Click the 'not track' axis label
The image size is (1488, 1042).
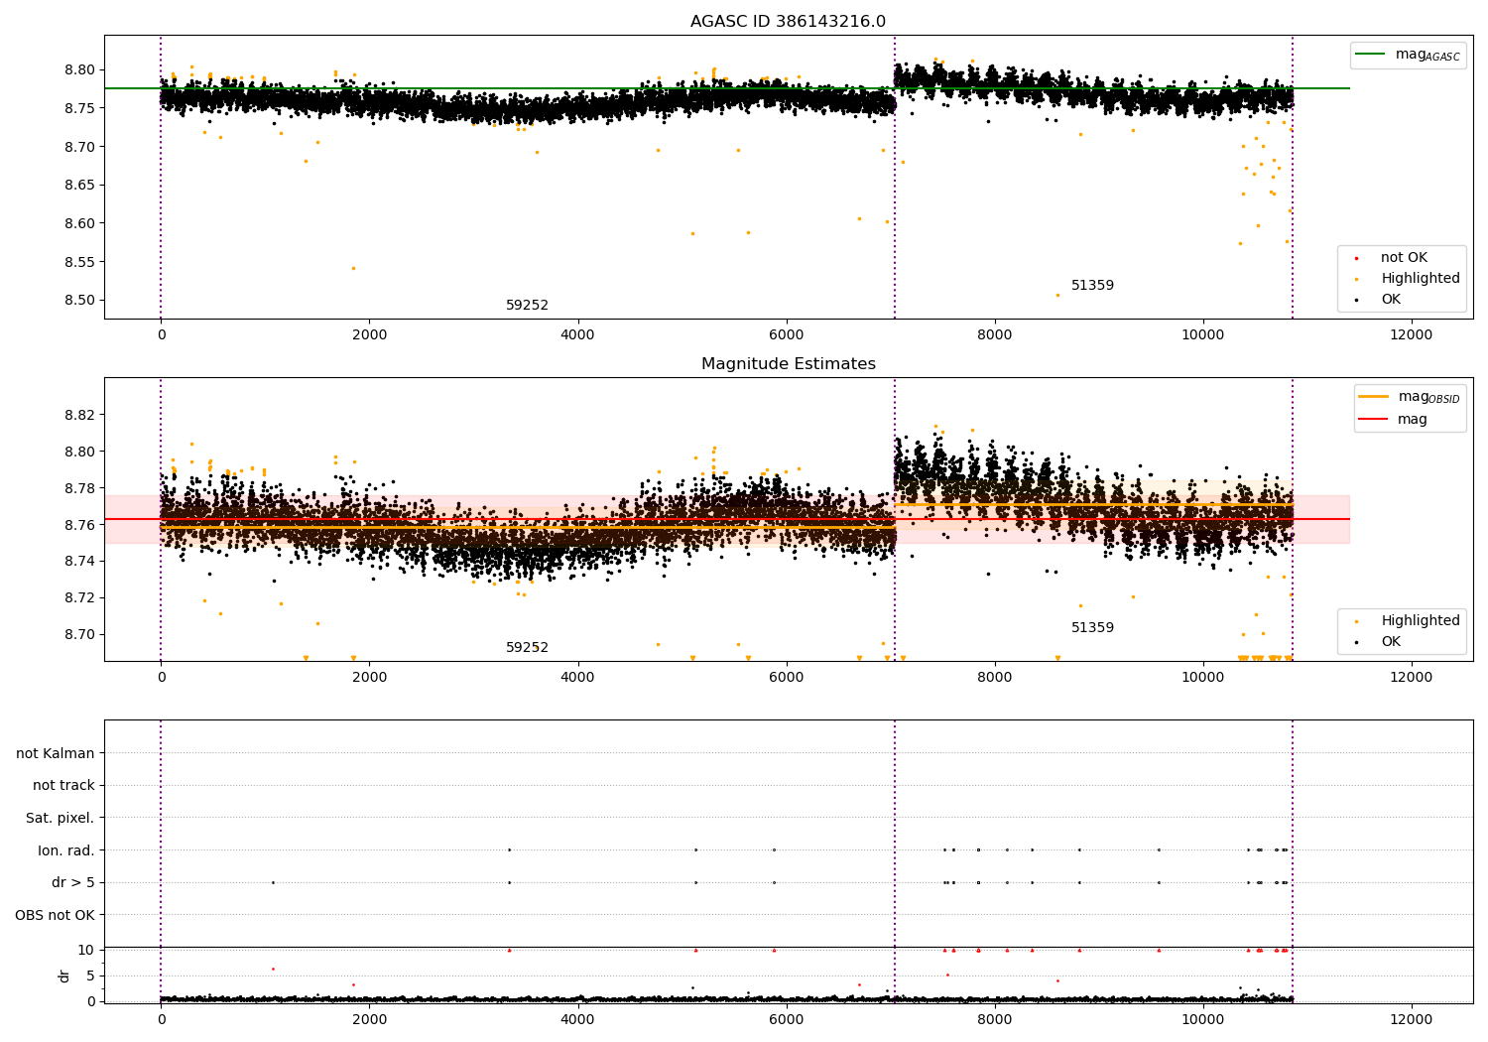pos(63,786)
